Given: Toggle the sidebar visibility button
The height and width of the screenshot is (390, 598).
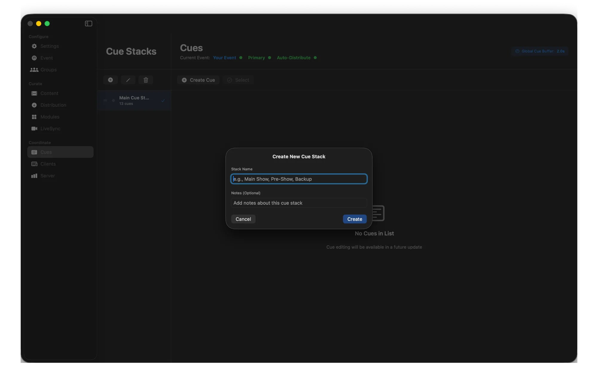Looking at the screenshot, I should 88,24.
